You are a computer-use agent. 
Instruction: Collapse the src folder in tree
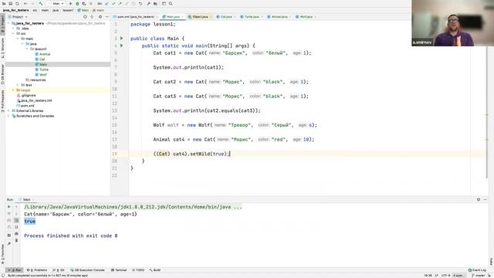[x=13, y=33]
